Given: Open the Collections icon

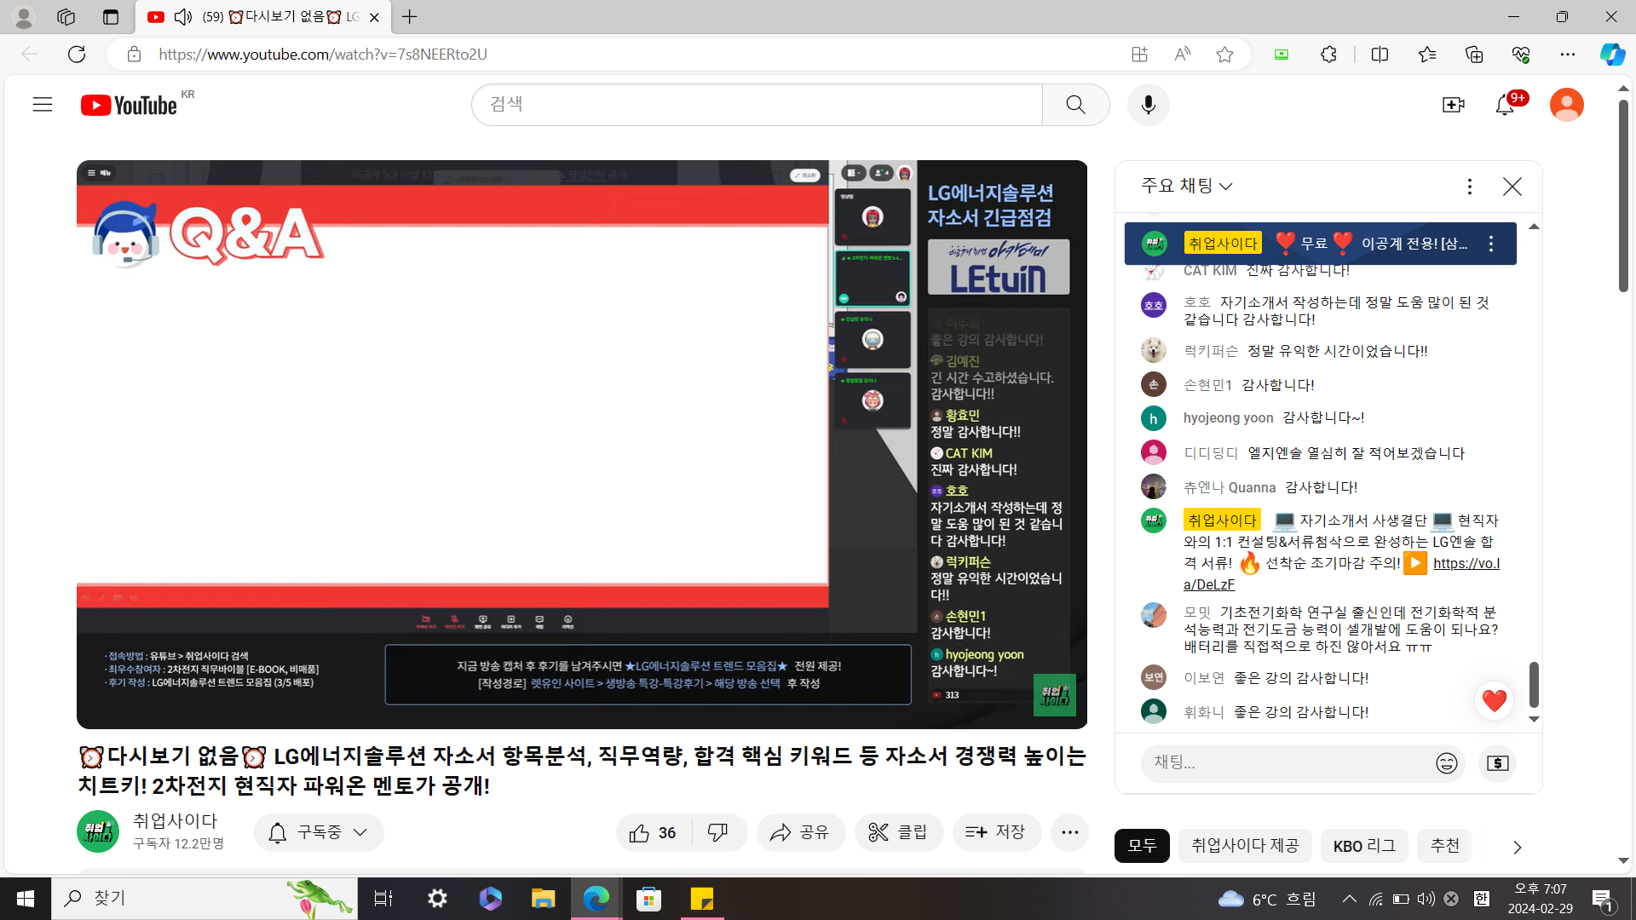Looking at the screenshot, I should pos(1474,55).
